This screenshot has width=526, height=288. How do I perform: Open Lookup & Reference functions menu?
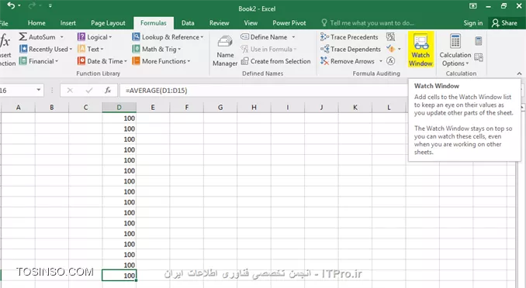tap(168, 37)
